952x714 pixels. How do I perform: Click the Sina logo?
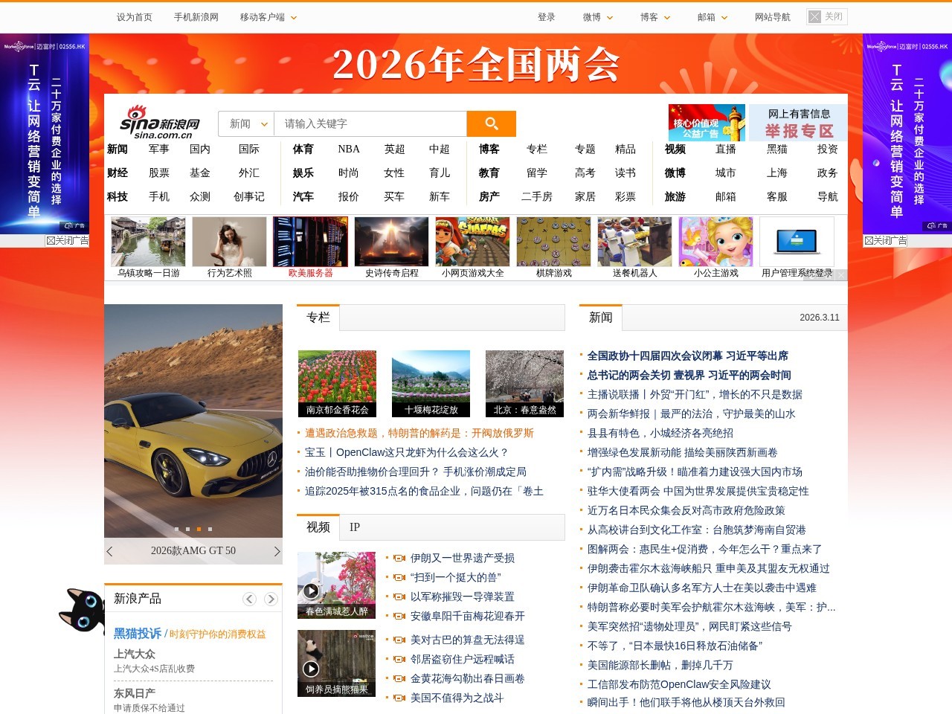[160, 122]
